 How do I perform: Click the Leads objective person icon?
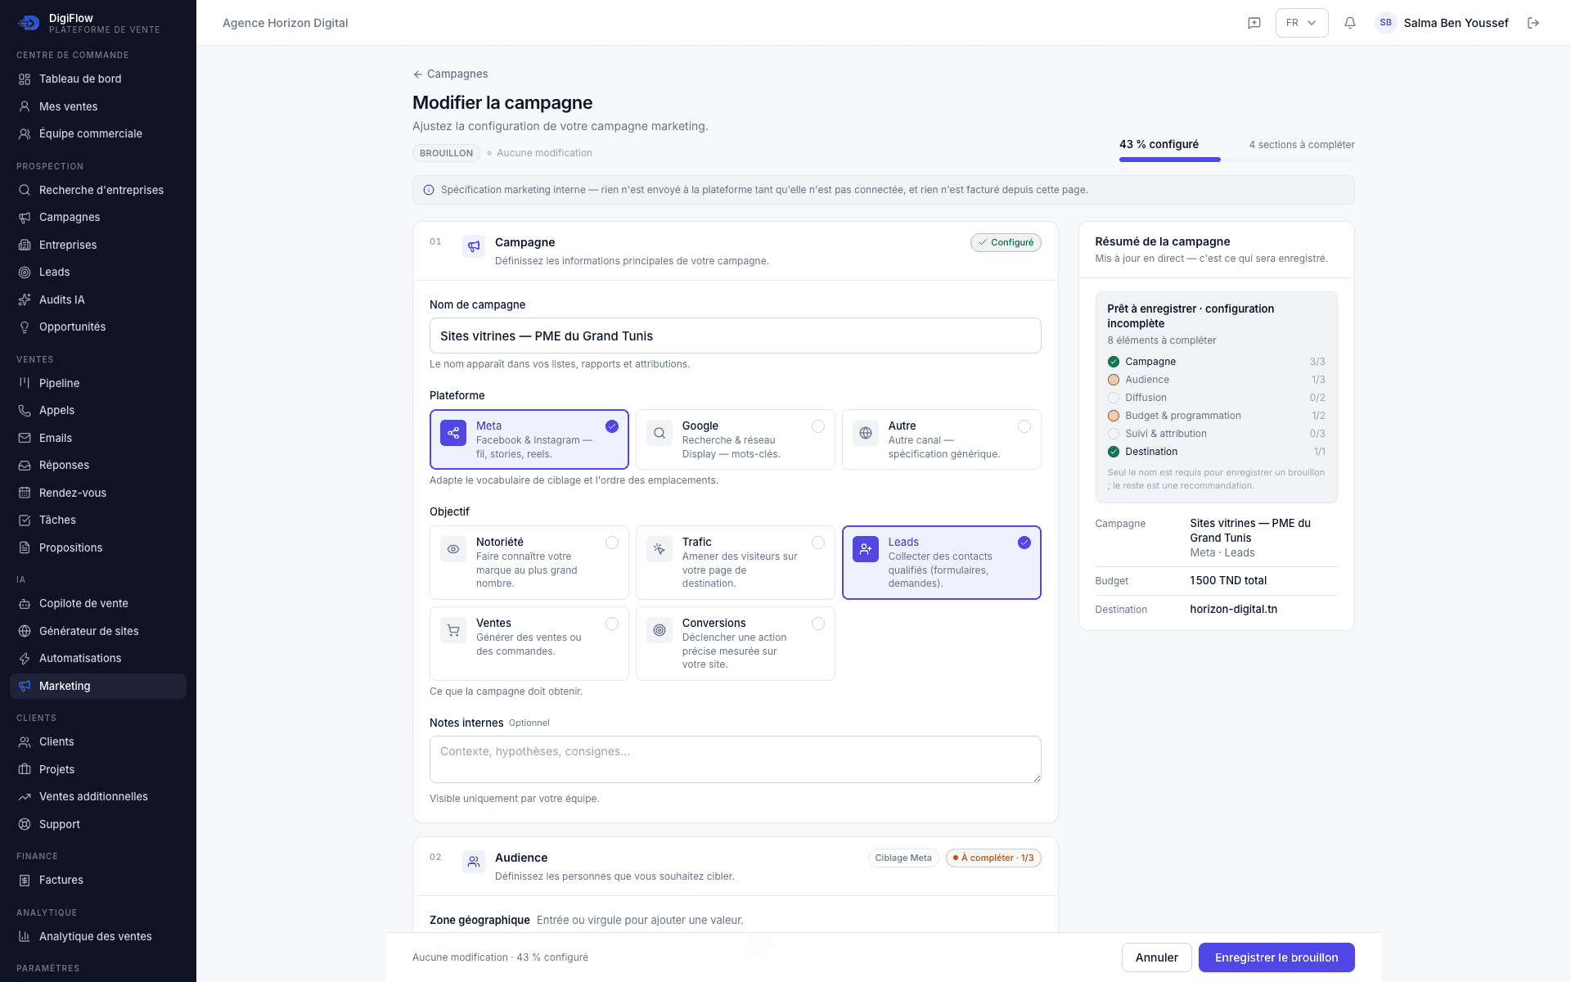[x=866, y=549]
